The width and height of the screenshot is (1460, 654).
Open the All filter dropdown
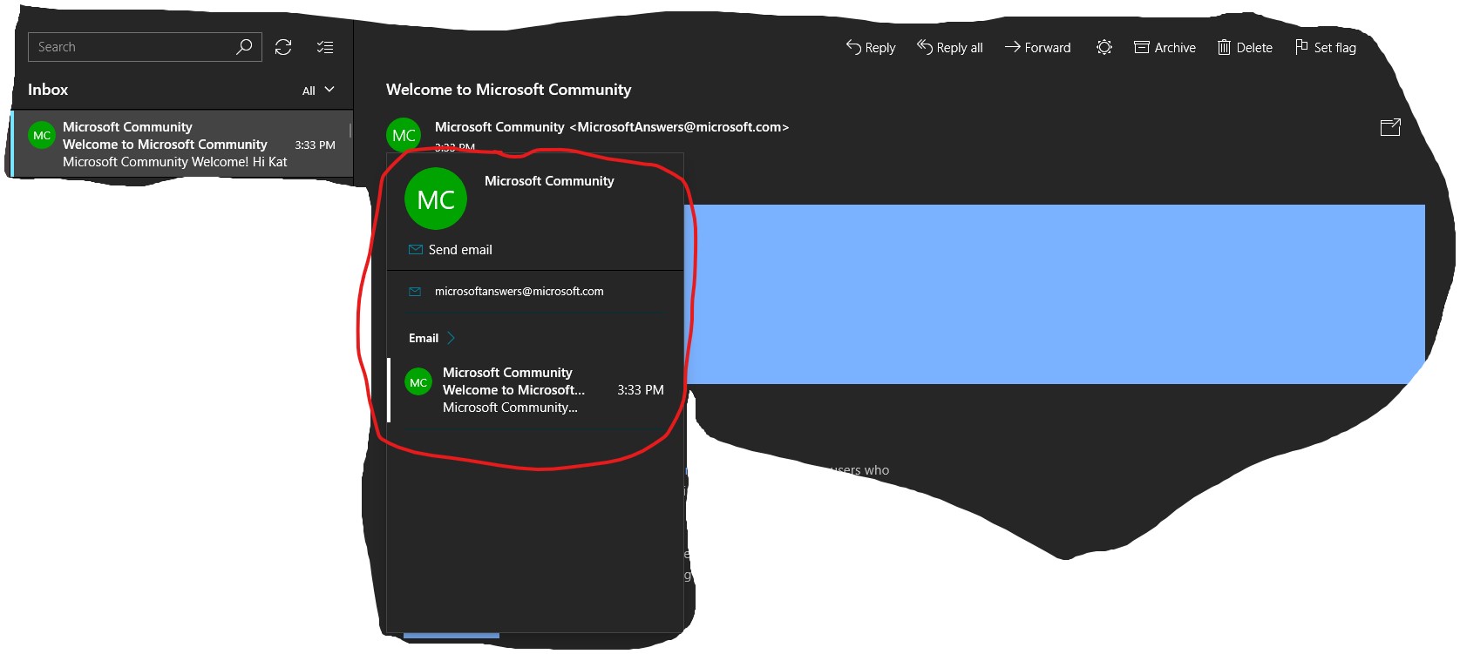tap(318, 91)
